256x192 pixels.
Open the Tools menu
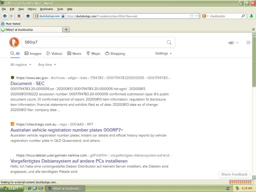click(x=60, y=9)
